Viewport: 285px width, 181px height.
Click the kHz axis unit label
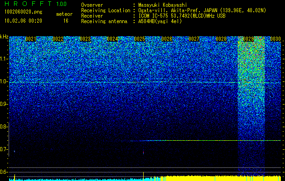4,37
